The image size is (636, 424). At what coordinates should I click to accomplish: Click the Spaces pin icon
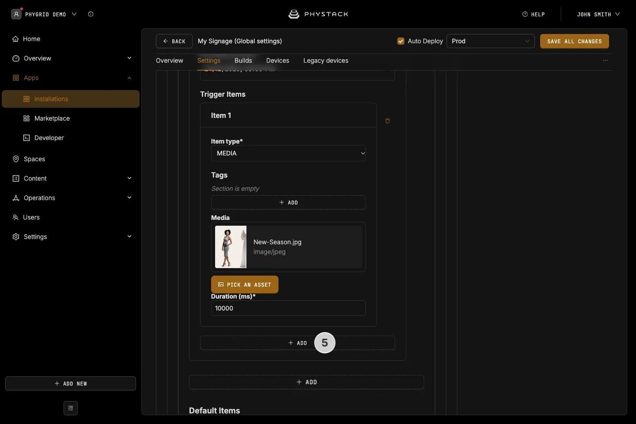click(x=16, y=159)
